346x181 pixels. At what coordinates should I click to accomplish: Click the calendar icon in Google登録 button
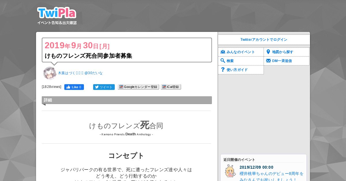point(121,87)
